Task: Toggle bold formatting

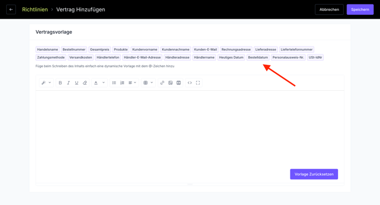Action: tap(60, 83)
